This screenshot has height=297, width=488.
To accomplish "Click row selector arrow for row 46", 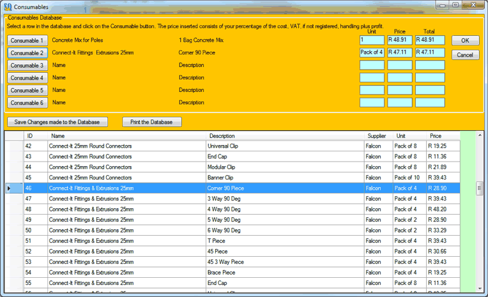I will click(x=9, y=188).
